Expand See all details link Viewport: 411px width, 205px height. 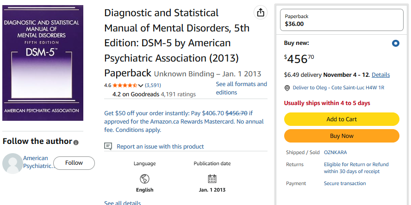(122, 203)
